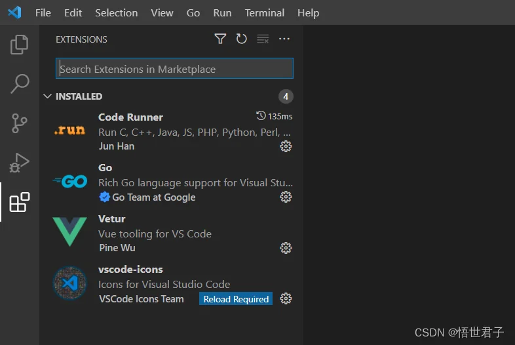
Task: Refresh the extensions list
Action: point(241,39)
